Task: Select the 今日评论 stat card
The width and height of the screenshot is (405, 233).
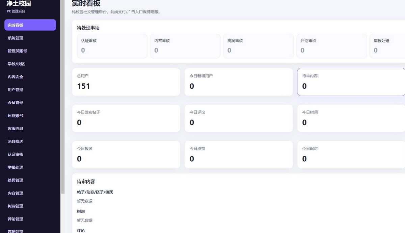Action: 239,118
